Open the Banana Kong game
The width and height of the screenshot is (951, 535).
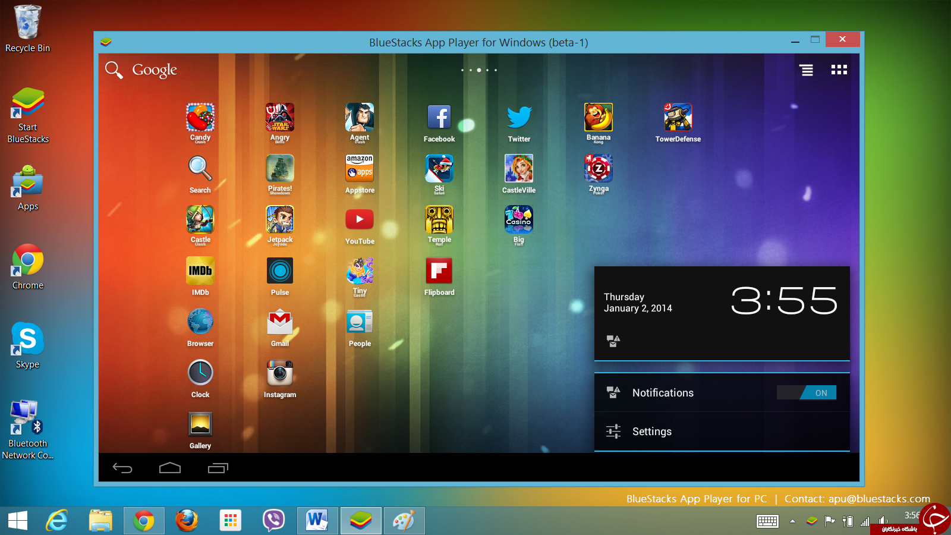599,118
